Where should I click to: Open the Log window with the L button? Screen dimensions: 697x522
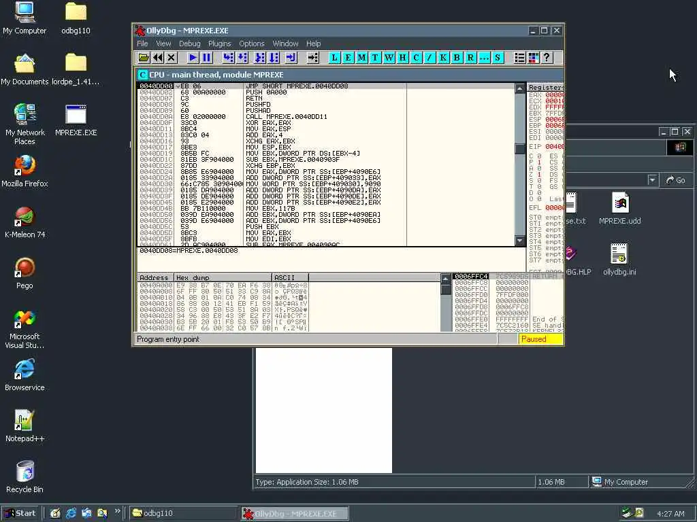point(334,58)
